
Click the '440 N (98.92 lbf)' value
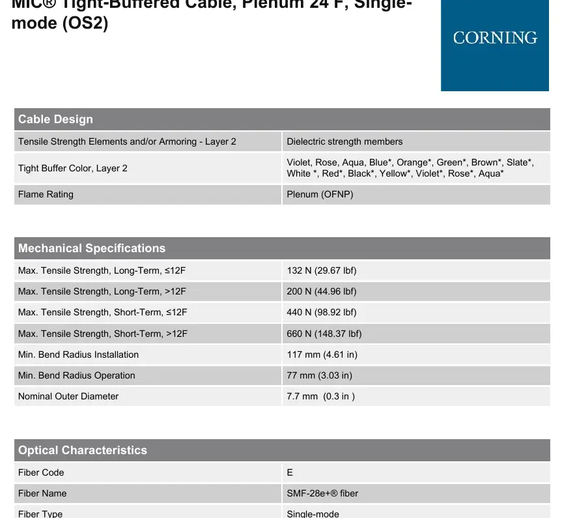point(322,312)
